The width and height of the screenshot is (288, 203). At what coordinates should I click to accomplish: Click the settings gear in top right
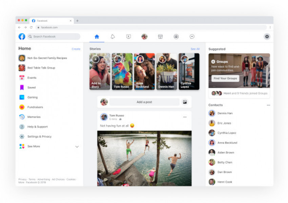pos(267,37)
